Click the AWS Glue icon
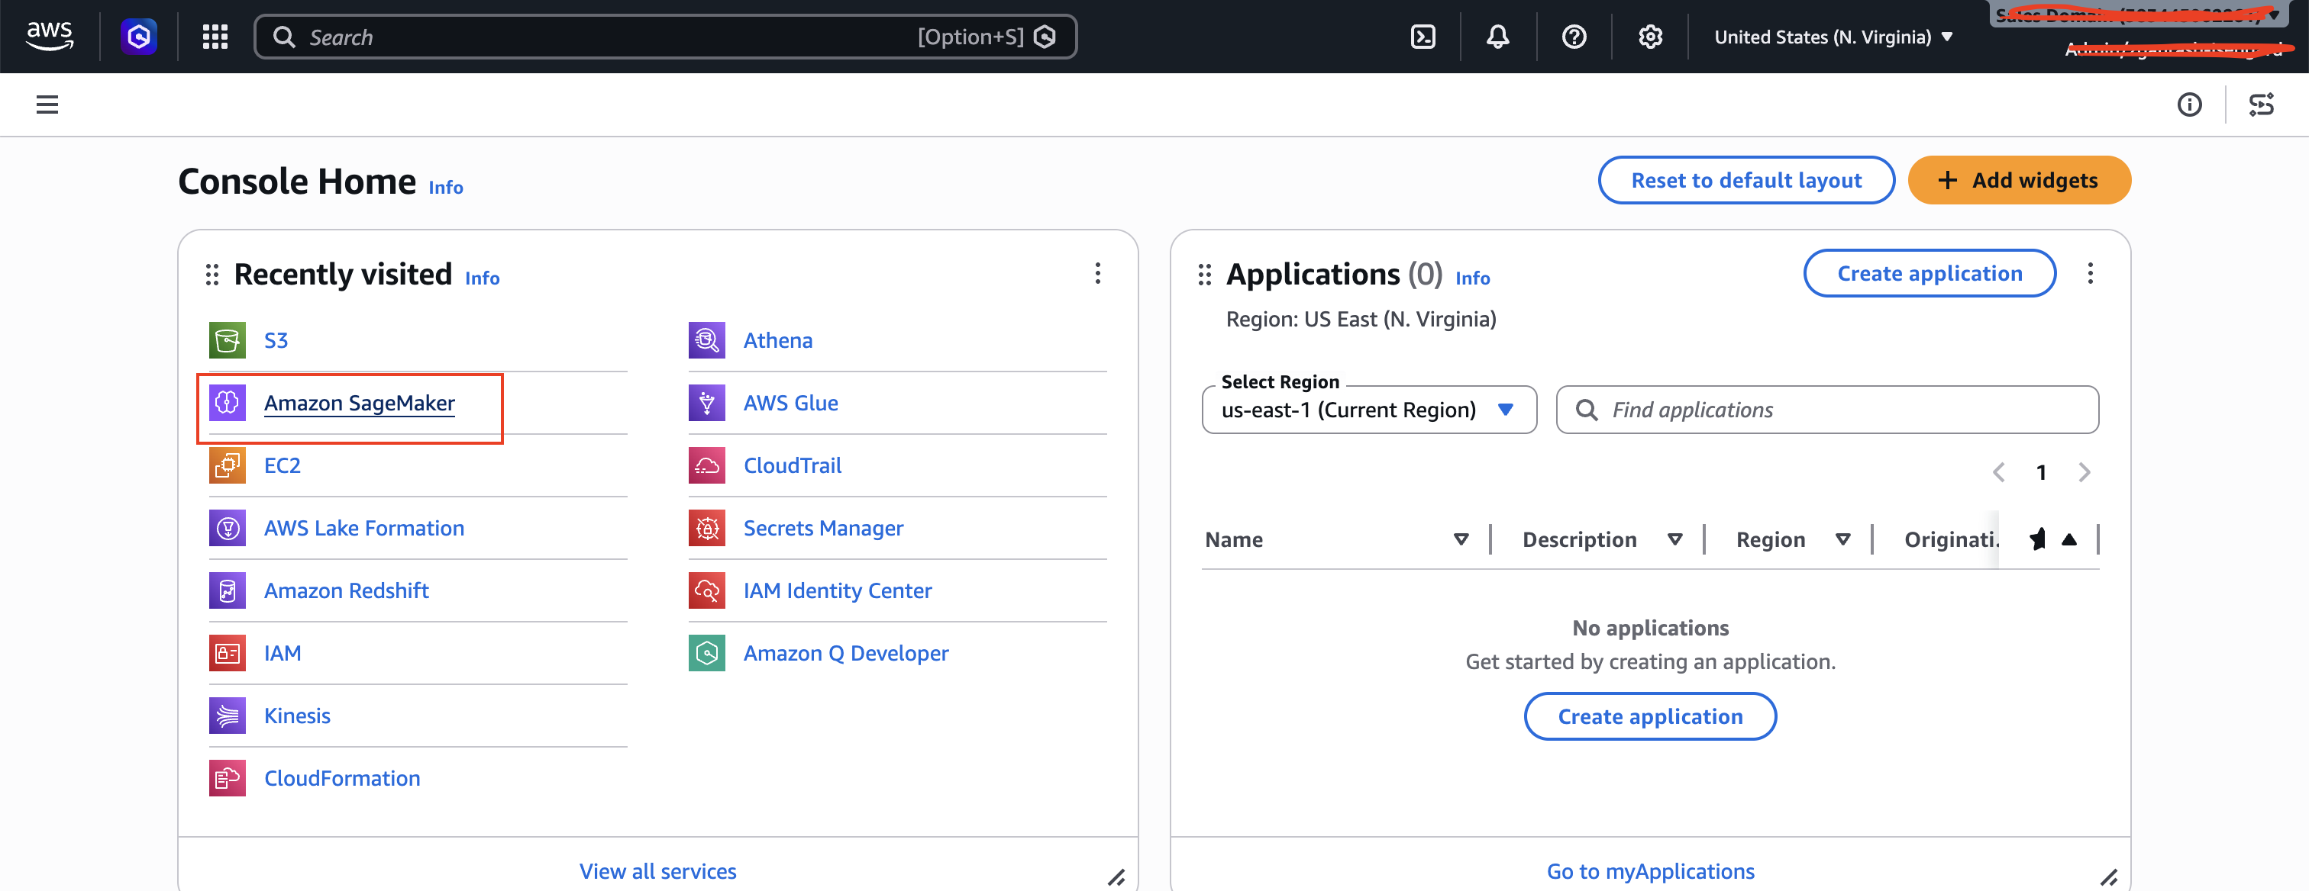This screenshot has height=891, width=2309. coord(707,403)
